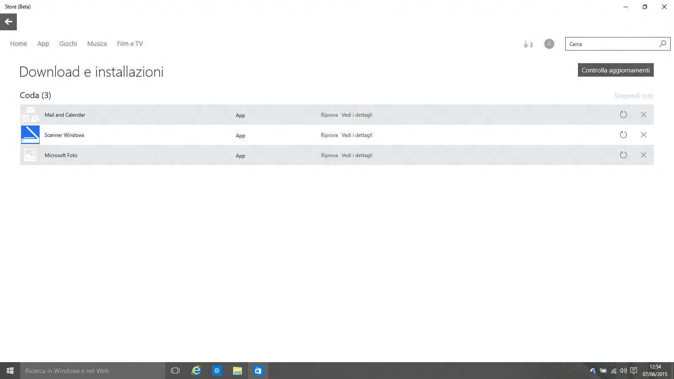Open the globe browser taskbar icon
The width and height of the screenshot is (674, 379).
(217, 371)
